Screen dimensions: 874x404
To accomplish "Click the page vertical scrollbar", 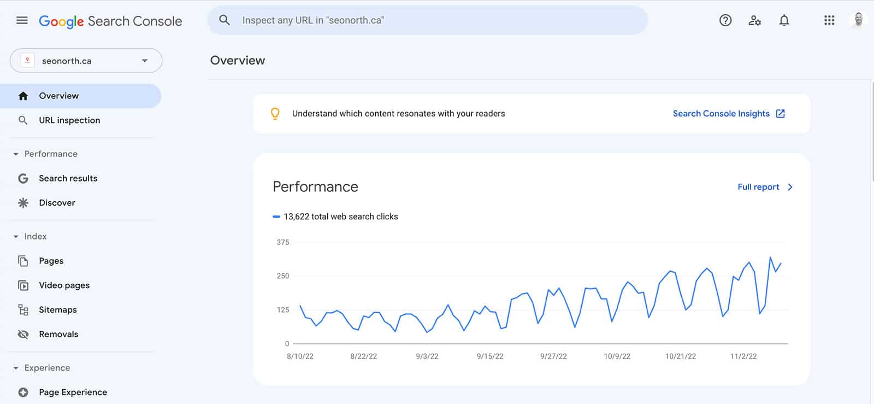I will (872, 131).
